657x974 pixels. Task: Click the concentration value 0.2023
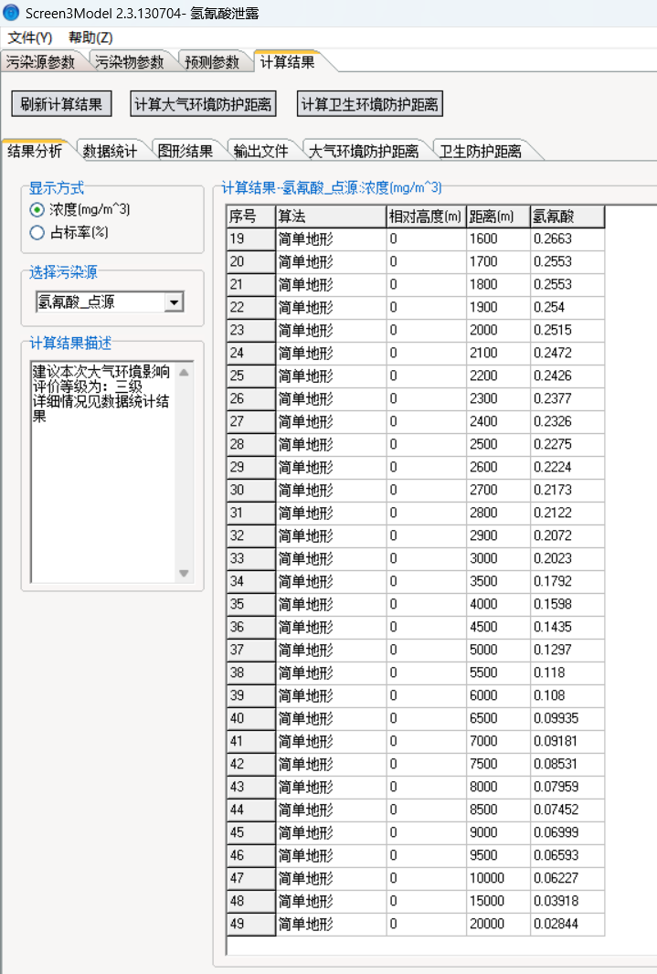click(567, 558)
